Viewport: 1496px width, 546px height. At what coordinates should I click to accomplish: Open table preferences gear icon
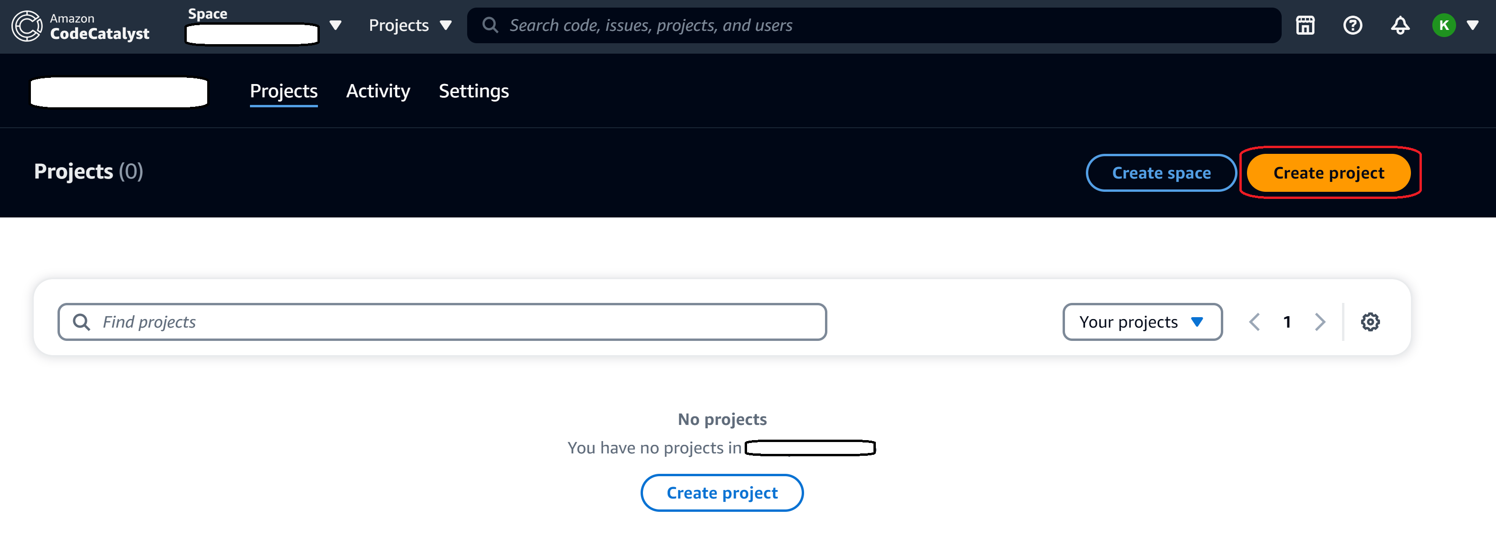(1370, 321)
